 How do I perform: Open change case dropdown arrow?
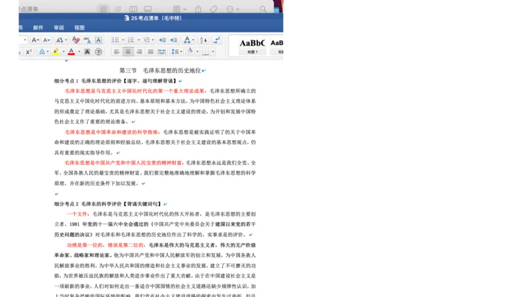coord(66,40)
